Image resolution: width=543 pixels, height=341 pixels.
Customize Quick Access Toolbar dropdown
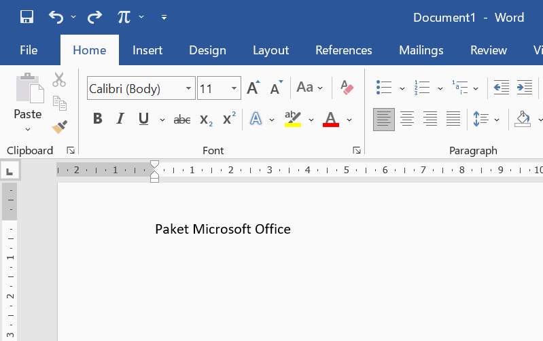(x=164, y=17)
